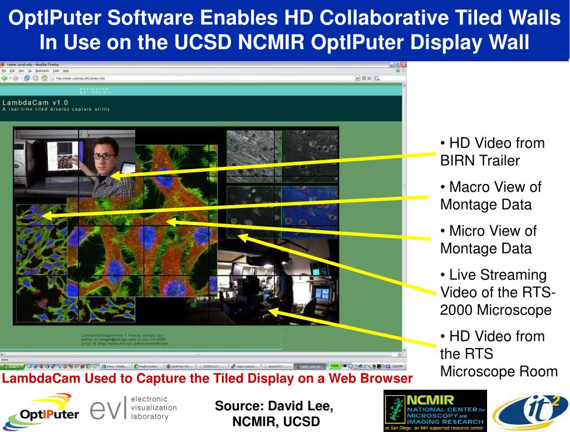The height and width of the screenshot is (432, 570).
Task: Click the system tray clock
Action: click(x=398, y=366)
